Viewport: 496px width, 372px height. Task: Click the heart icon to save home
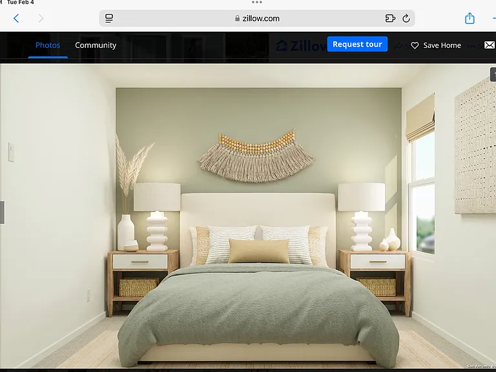[415, 45]
